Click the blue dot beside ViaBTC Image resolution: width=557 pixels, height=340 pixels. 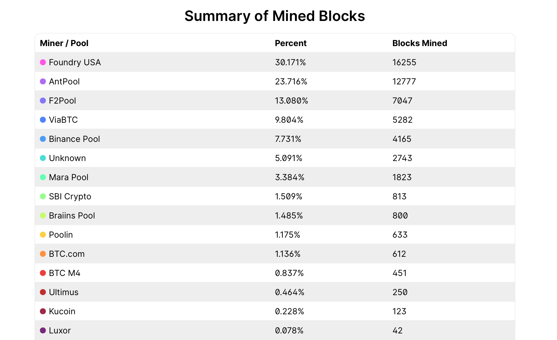[43, 120]
